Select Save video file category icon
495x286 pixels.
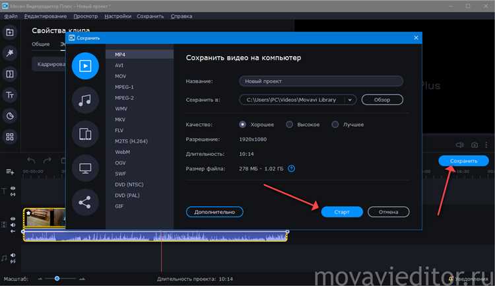pos(85,66)
